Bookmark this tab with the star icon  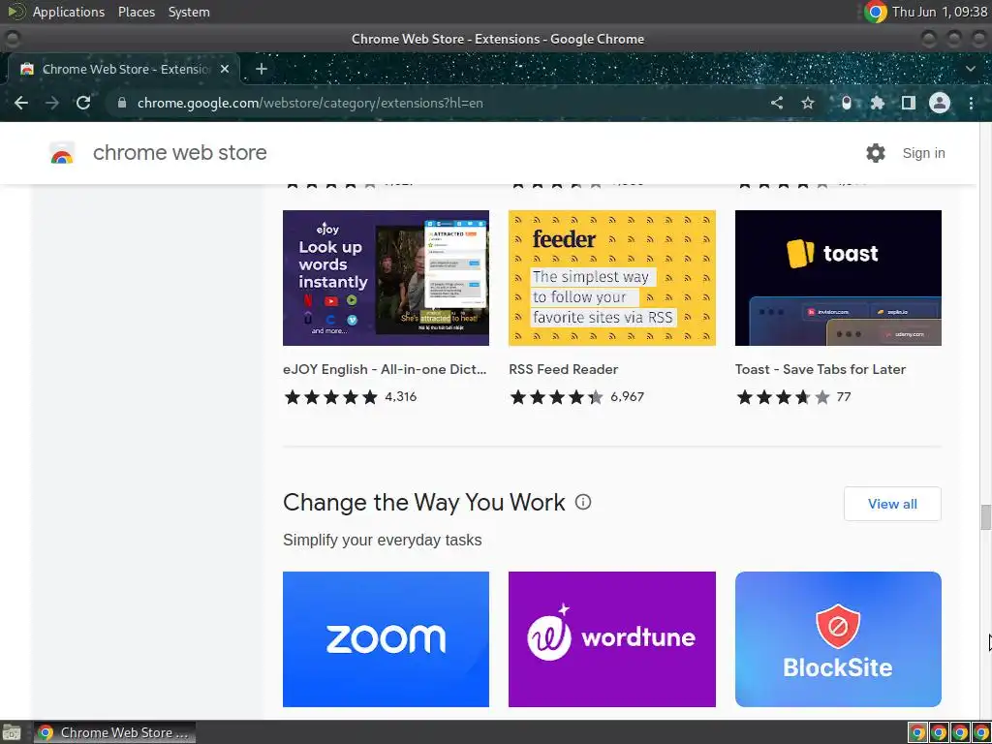(808, 103)
